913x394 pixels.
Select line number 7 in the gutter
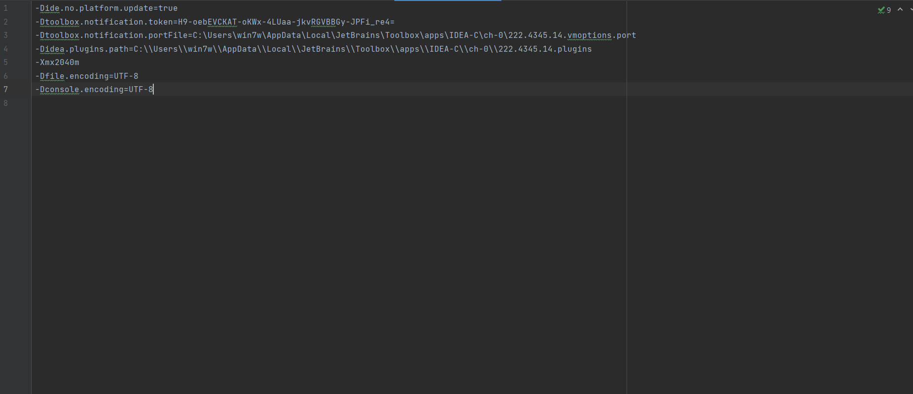point(6,90)
